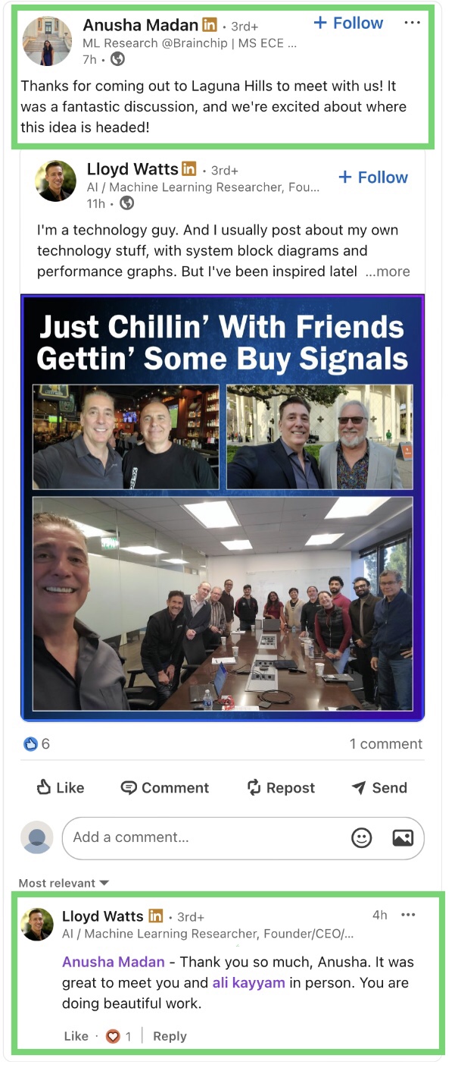The width and height of the screenshot is (458, 1071).
Task: Expand the Most relevant sort dropdown
Action: (x=64, y=883)
